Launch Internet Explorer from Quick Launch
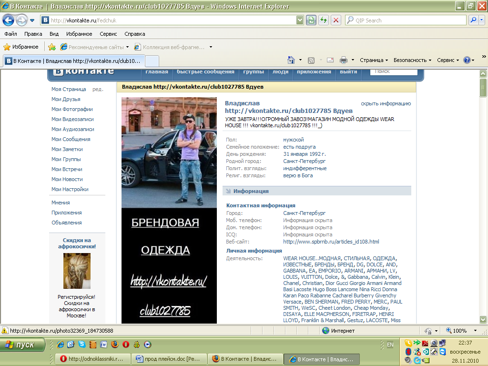488x366 pixels. (x=61, y=345)
